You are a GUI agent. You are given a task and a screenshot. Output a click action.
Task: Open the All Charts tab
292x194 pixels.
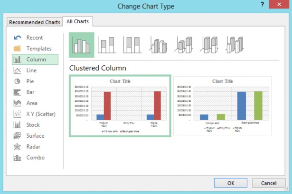78,21
